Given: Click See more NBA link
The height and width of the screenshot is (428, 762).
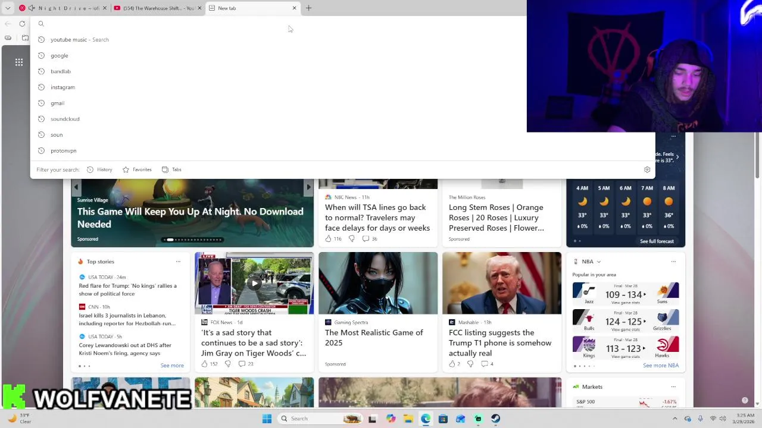Looking at the screenshot, I should [661, 366].
